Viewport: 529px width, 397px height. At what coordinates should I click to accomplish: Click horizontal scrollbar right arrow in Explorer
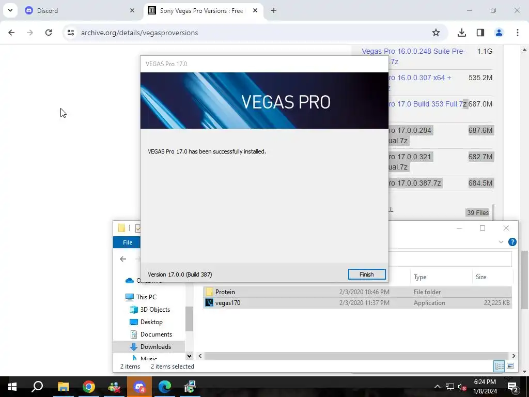point(514,356)
